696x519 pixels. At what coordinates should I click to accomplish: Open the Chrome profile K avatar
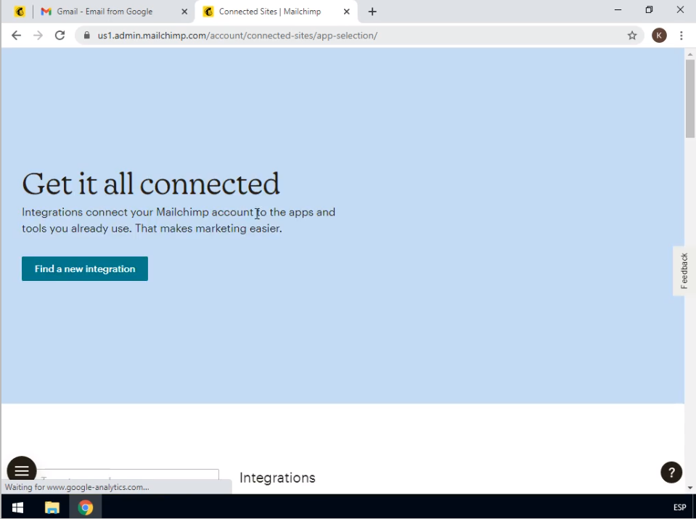pyautogui.click(x=659, y=36)
